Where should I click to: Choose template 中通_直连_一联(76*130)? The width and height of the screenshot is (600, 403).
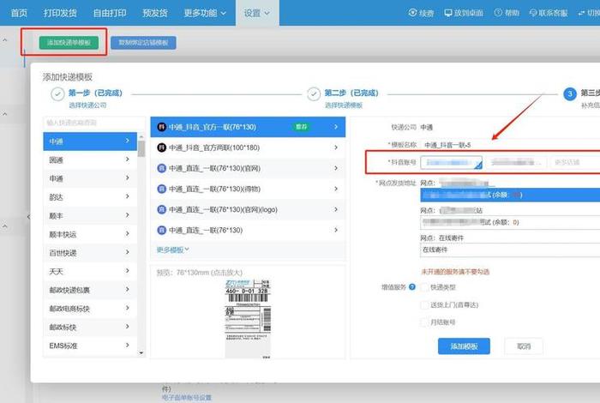click(x=248, y=230)
